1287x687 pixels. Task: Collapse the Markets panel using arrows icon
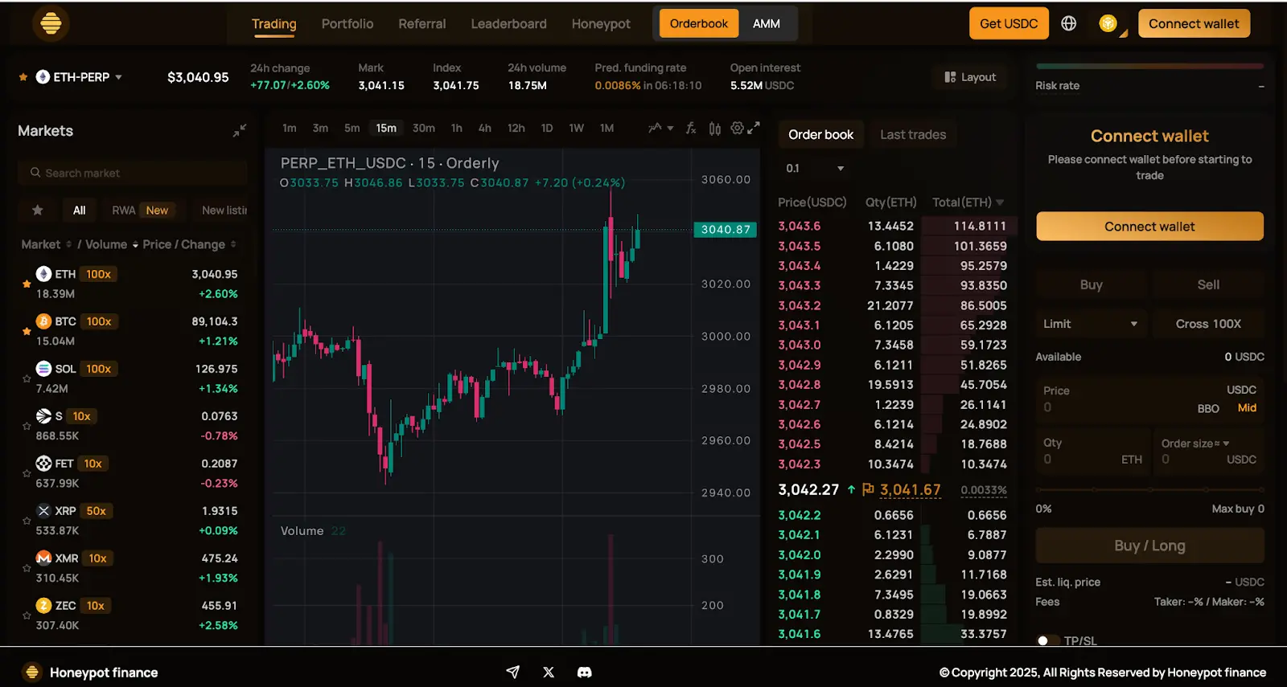point(240,130)
